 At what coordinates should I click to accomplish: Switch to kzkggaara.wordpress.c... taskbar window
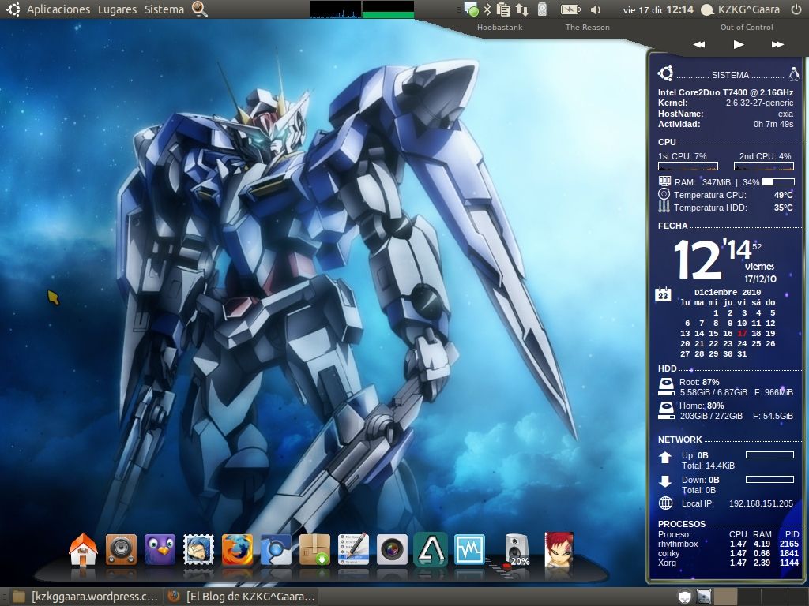pos(85,597)
